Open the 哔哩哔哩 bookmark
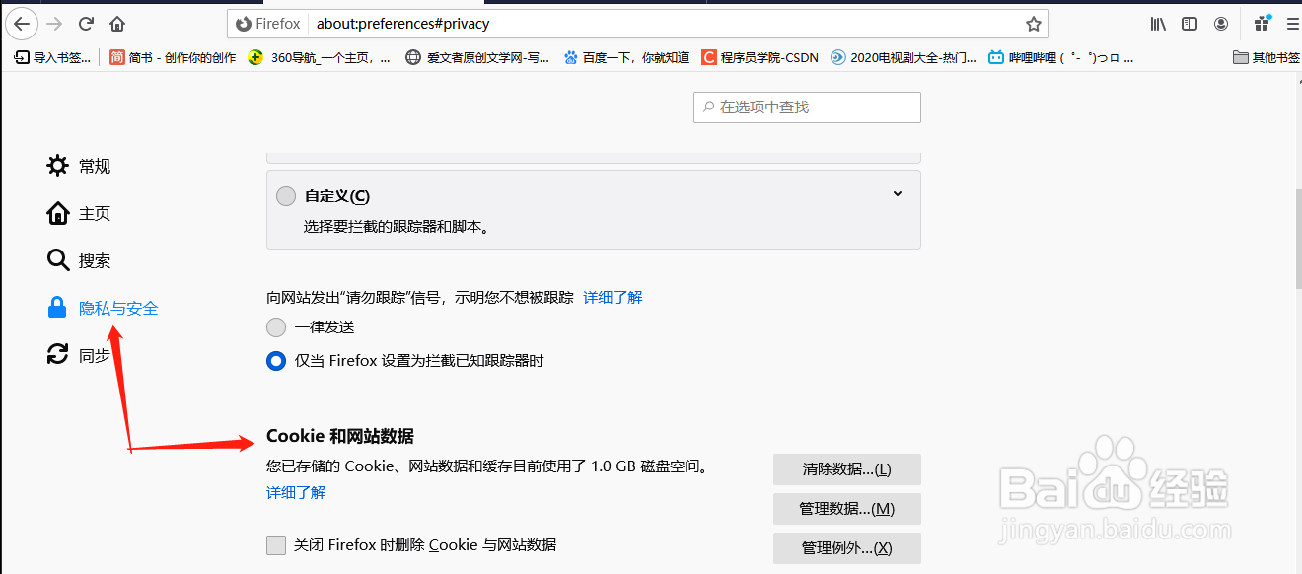The image size is (1302, 574). pos(1060,57)
